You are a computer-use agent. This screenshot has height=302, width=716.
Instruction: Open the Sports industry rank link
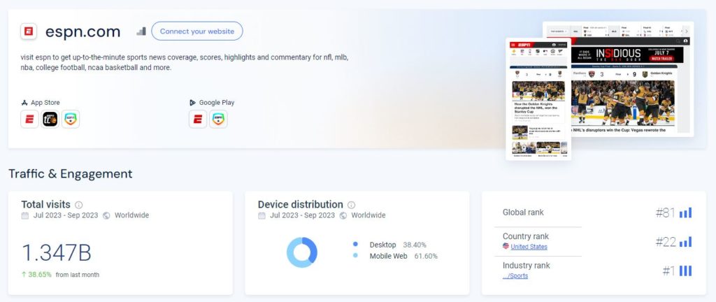515,275
